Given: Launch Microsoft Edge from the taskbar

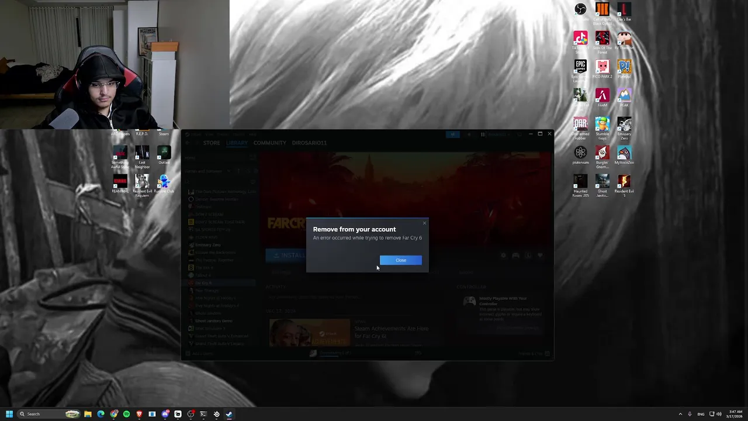Looking at the screenshot, I should point(101,414).
